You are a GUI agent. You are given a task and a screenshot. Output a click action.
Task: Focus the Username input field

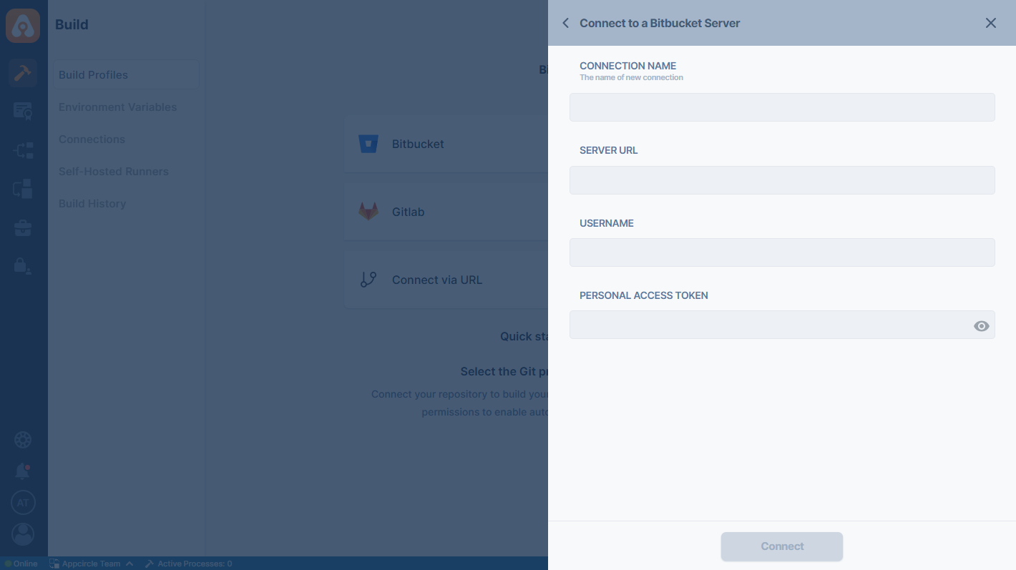782,252
